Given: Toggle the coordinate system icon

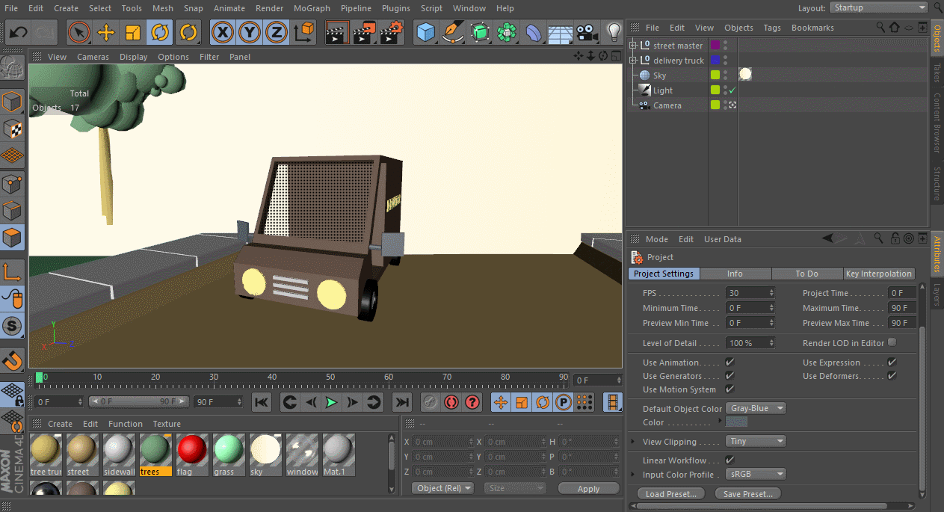Looking at the screenshot, I should tap(304, 33).
